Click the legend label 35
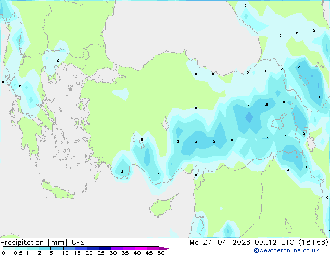Screen dimensions: 330x255 click(125, 253)
